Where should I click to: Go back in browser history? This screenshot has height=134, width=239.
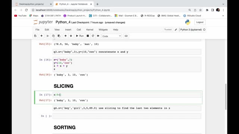click(x=16, y=10)
